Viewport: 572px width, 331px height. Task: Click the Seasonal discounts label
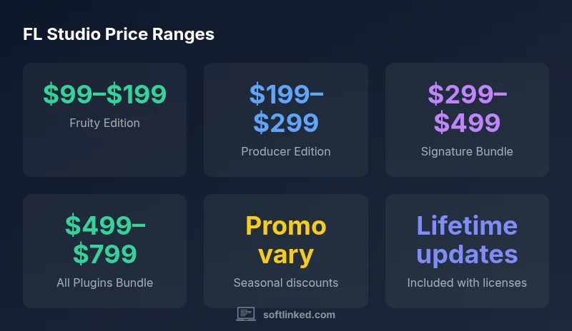(x=286, y=282)
